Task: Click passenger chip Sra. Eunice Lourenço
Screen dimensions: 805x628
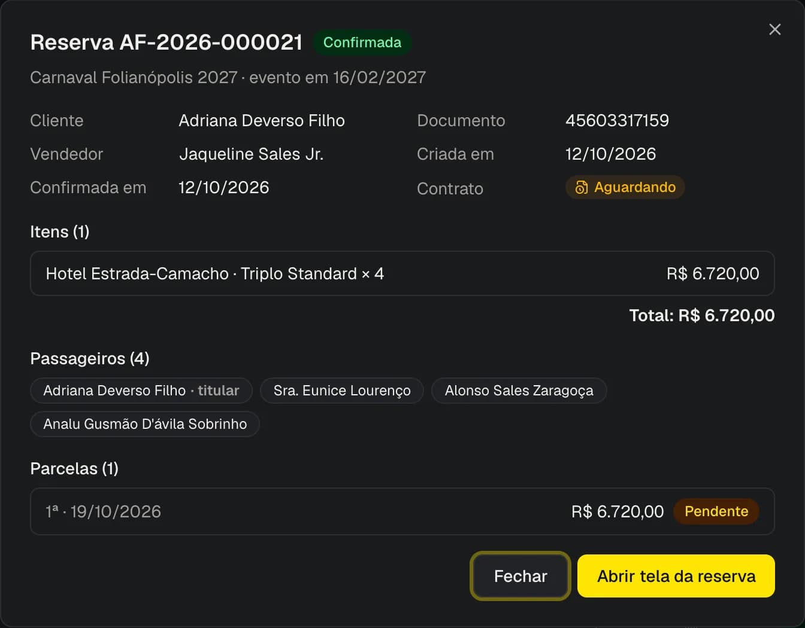Action: click(x=342, y=391)
